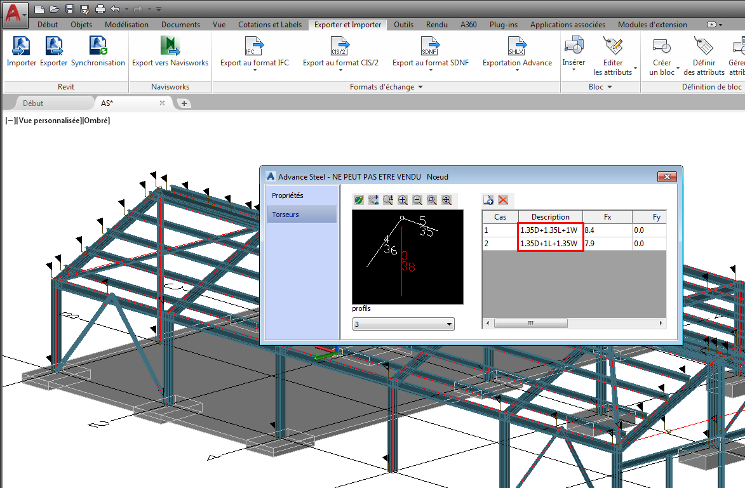Open the Objets ribbon tab
The image size is (745, 488).
pyautogui.click(x=81, y=25)
